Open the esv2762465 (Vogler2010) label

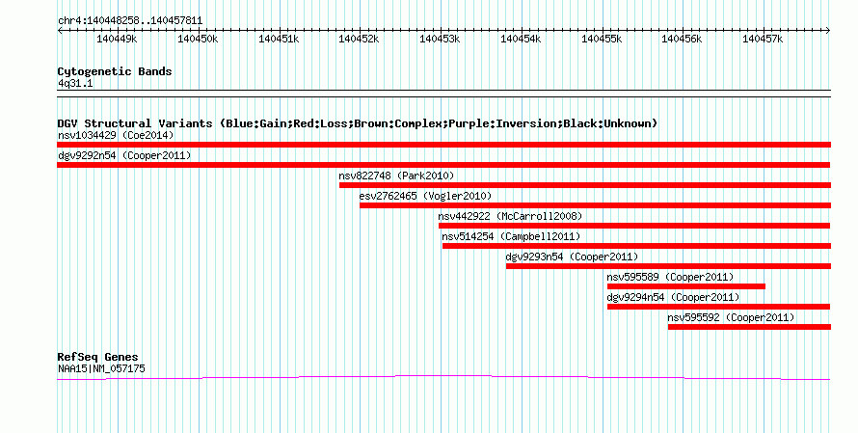(x=425, y=196)
